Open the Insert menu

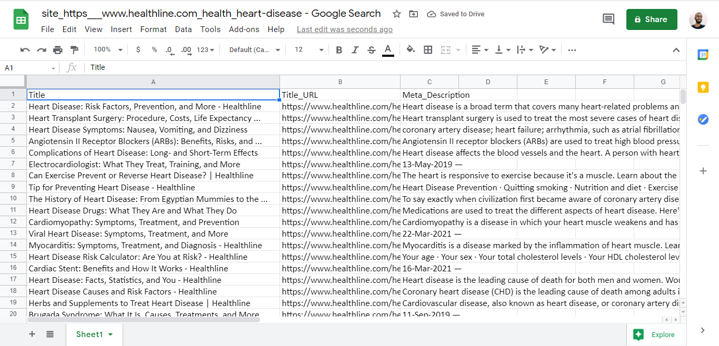pos(121,29)
